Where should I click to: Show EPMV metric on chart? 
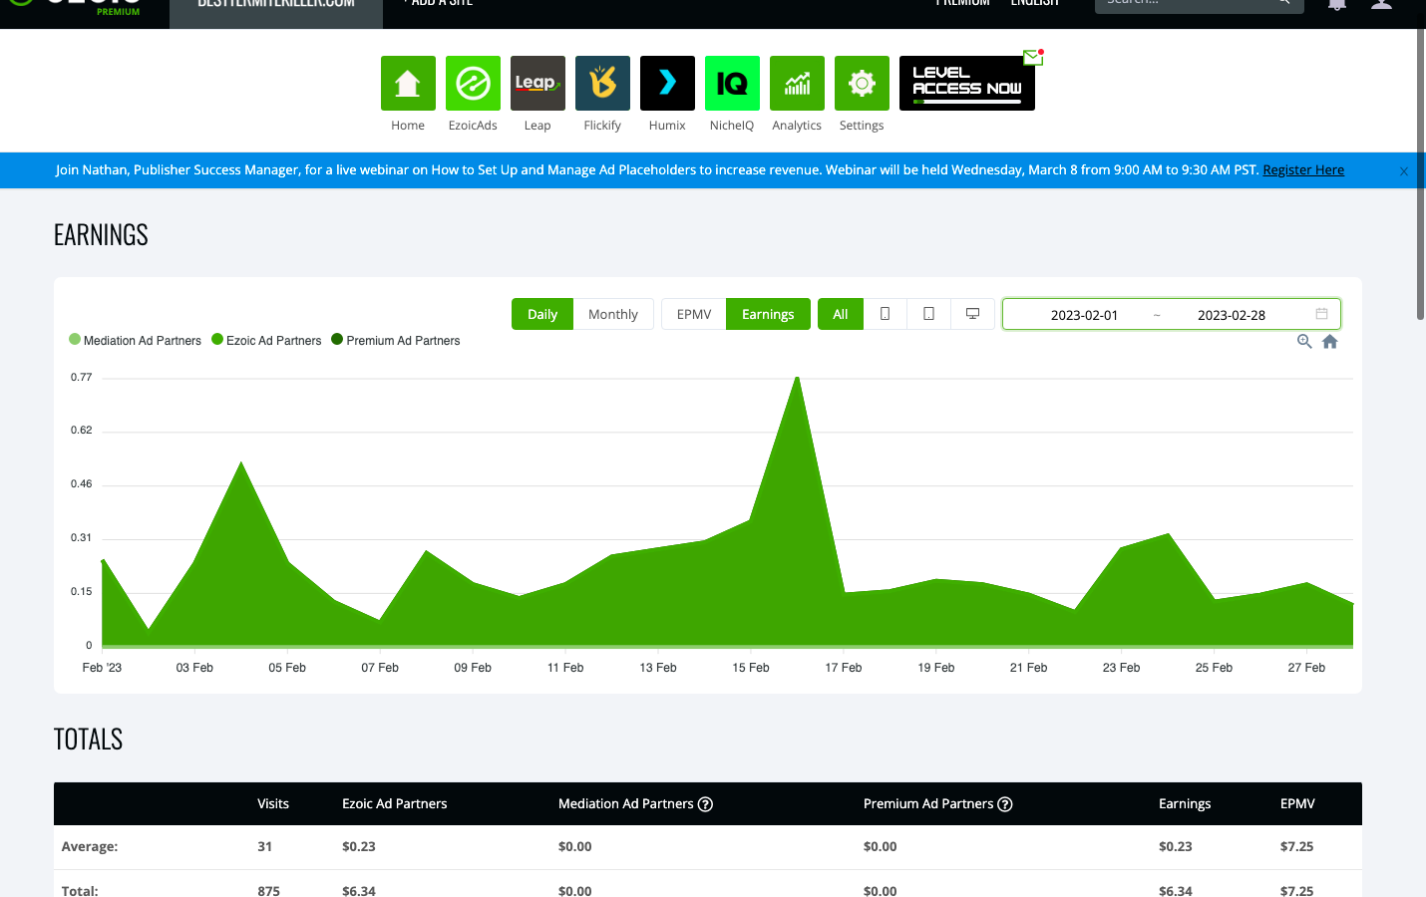point(694,314)
